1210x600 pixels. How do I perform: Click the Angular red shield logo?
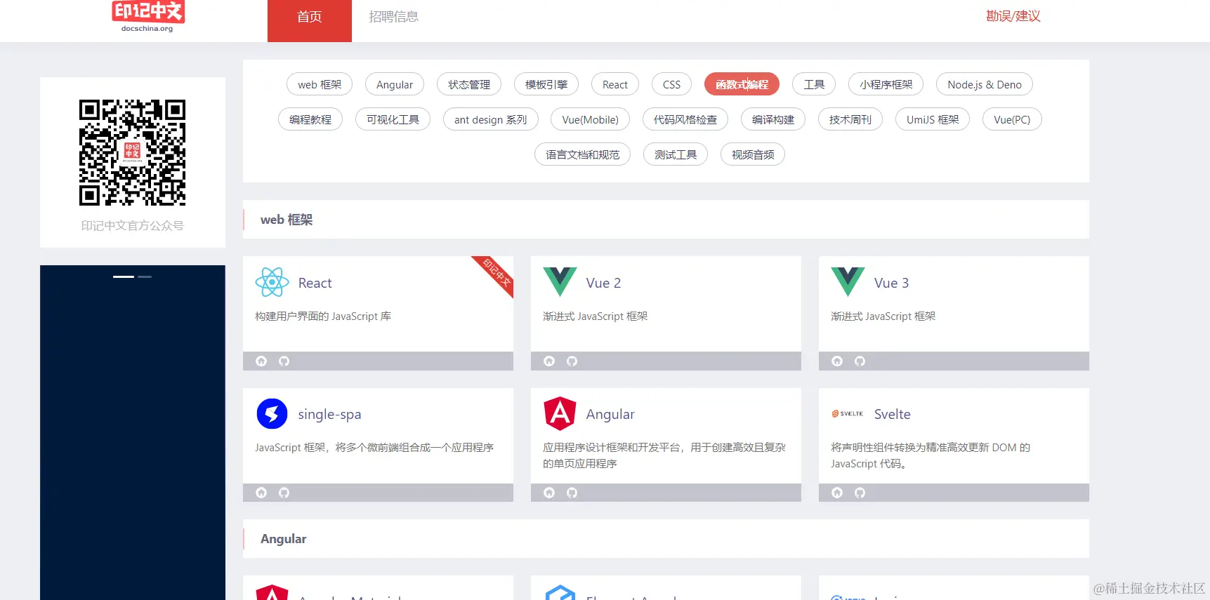(560, 414)
